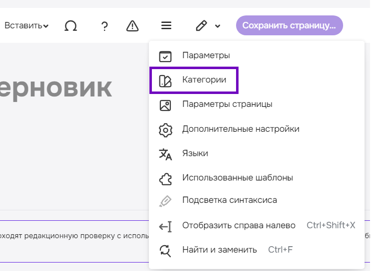Click the Languages translate icon

pos(165,154)
